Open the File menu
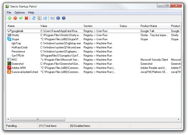Viewport: 188px width, 135px height. 9,12
